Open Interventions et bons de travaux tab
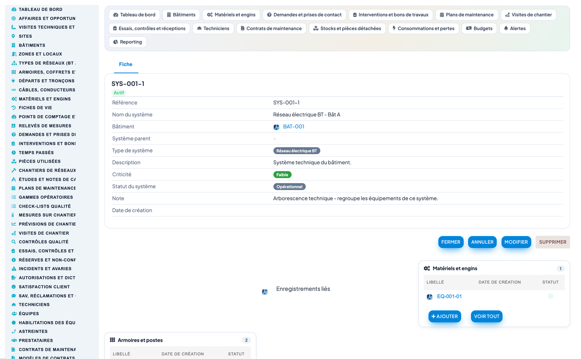The width and height of the screenshot is (581, 359). tap(391, 15)
